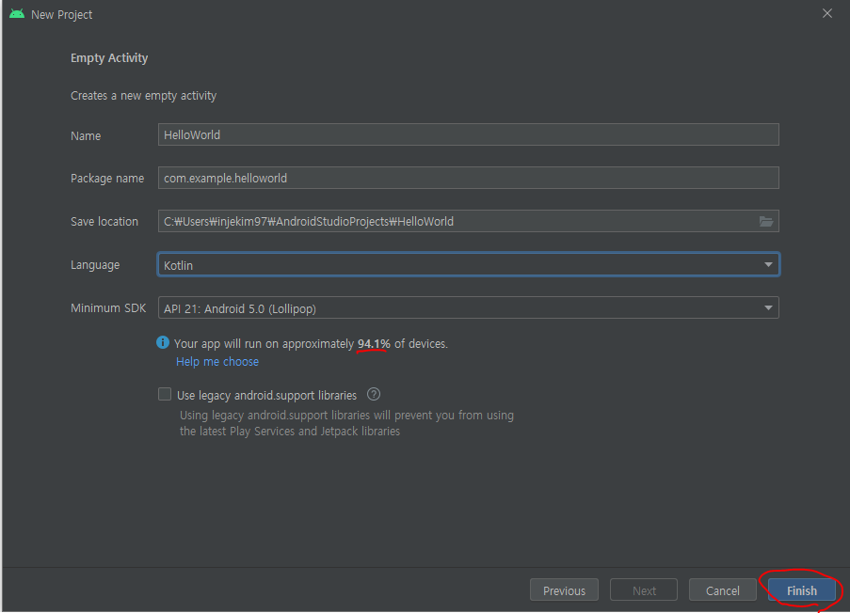This screenshot has width=850, height=613.
Task: Click the Name field containing HelloWorld
Action: (x=469, y=134)
